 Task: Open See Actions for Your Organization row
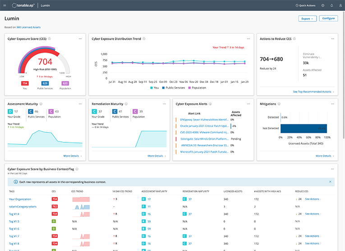pos(313,199)
